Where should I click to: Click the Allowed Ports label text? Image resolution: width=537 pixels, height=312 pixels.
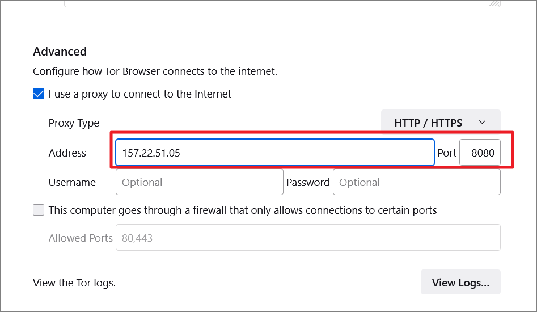click(x=81, y=238)
